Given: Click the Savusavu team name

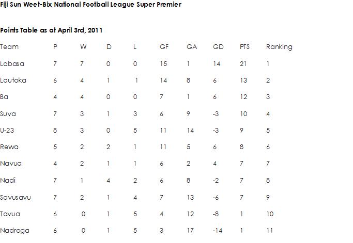Looking at the screenshot, I should tap(16, 198).
